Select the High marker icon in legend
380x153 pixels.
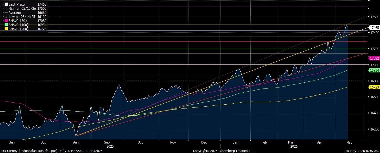tap(6, 8)
